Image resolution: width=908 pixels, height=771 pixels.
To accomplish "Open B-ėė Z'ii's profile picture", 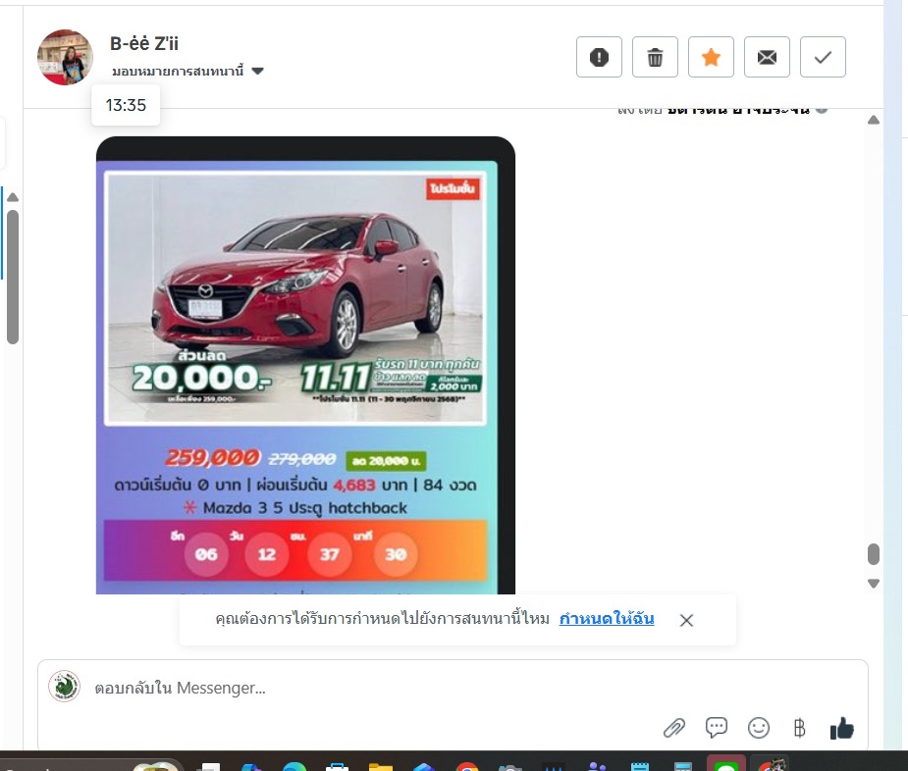I will tap(65, 57).
